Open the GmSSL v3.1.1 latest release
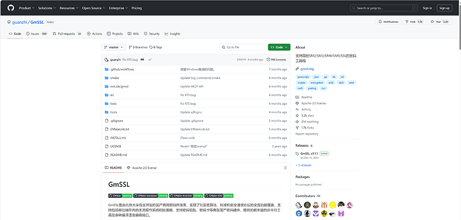The width and height of the screenshot is (461, 220). tap(309, 154)
